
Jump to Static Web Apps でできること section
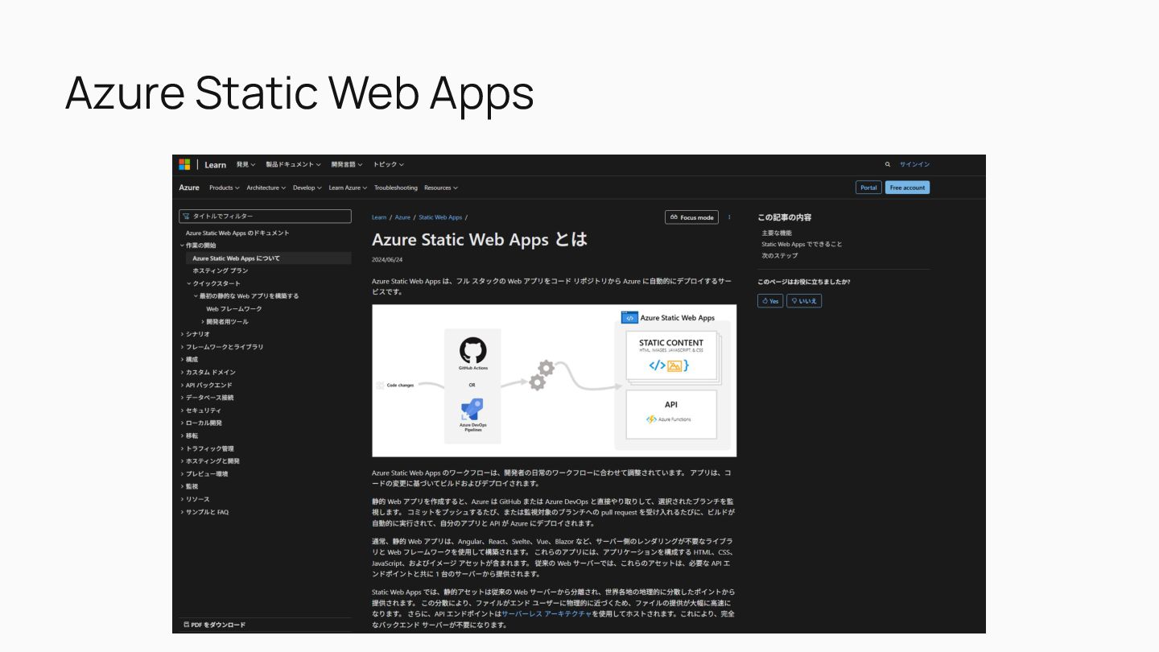[802, 244]
